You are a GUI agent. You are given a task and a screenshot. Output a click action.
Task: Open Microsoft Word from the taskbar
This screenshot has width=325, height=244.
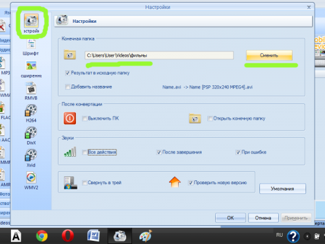pyautogui.click(x=94, y=236)
